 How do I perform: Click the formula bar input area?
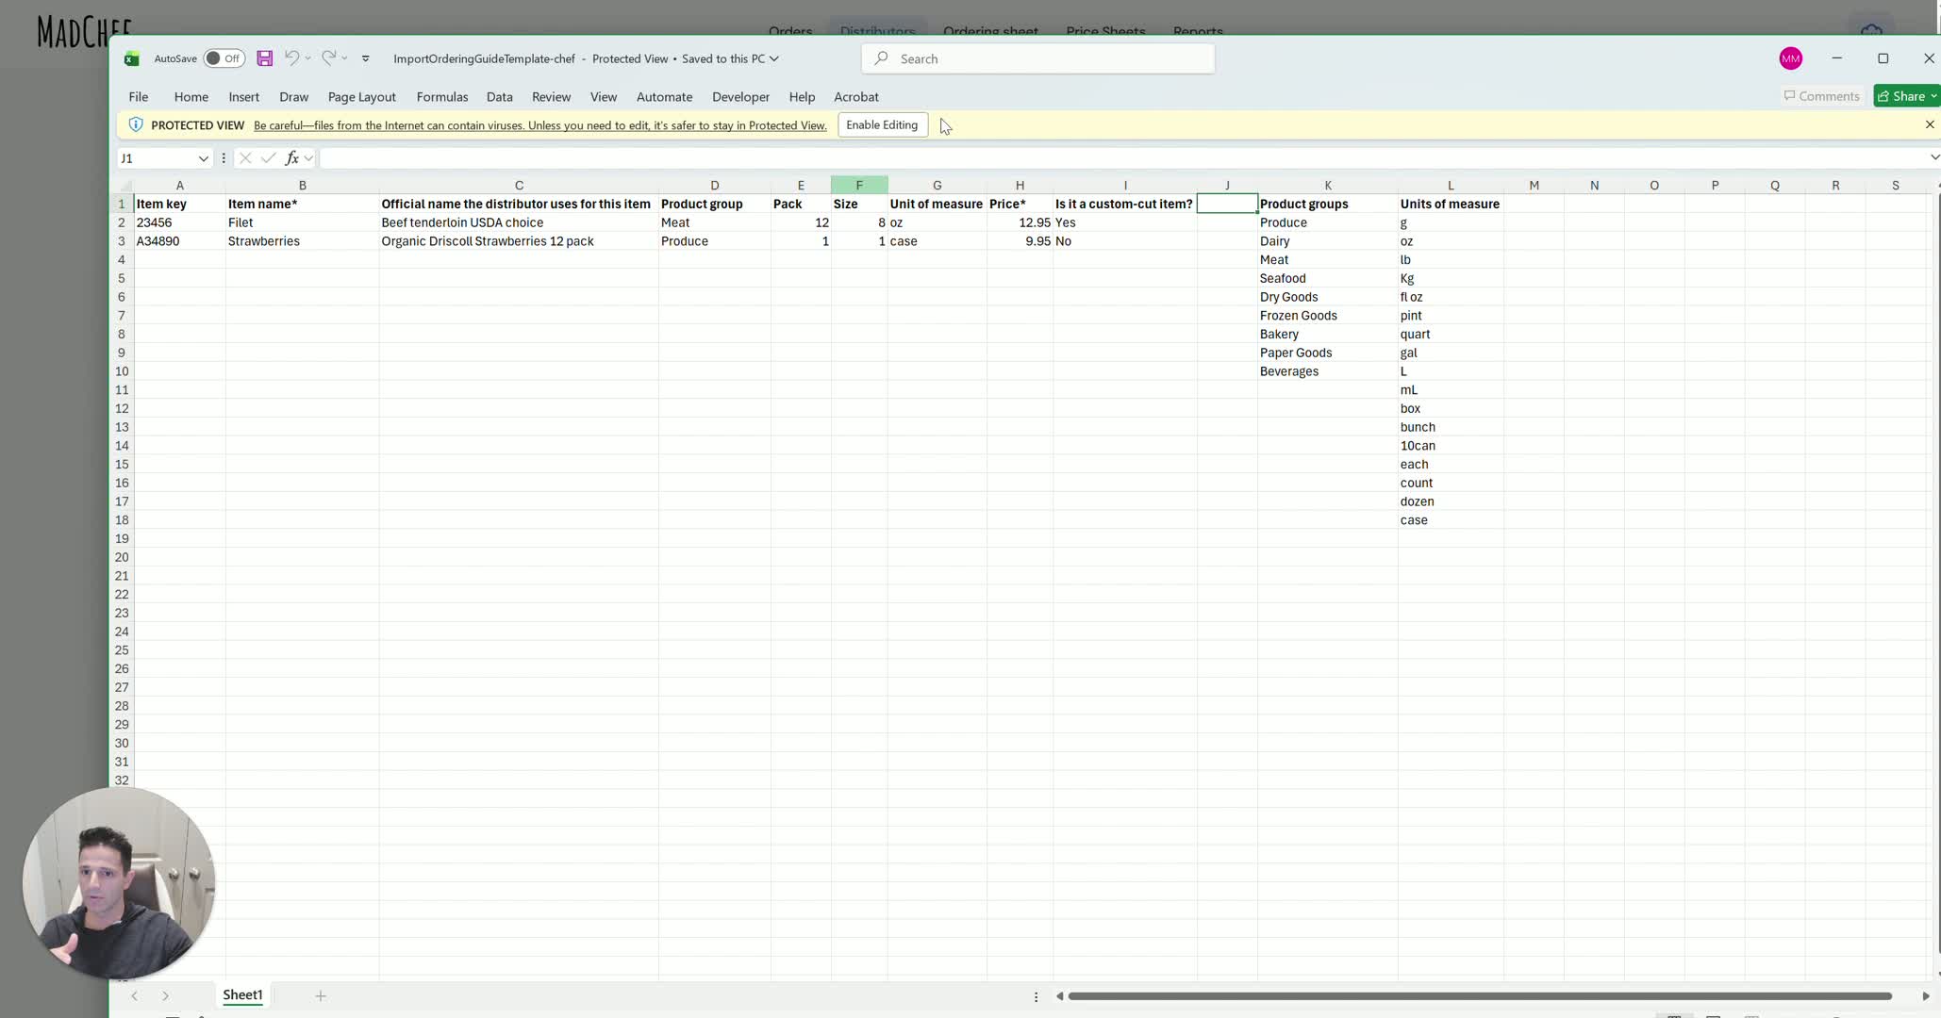click(1122, 158)
